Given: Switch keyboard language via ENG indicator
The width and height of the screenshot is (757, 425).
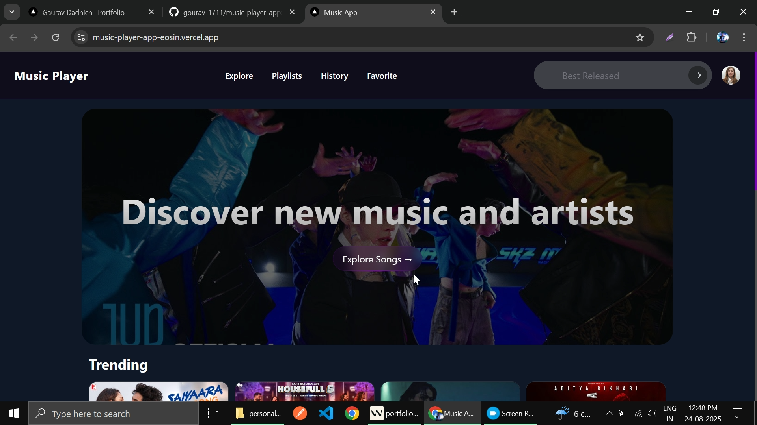Looking at the screenshot, I should [670, 413].
